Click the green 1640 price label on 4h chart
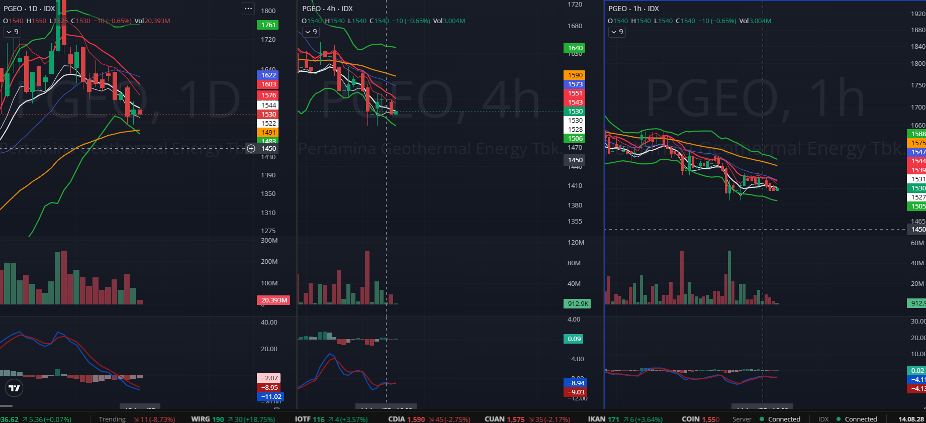The width and height of the screenshot is (926, 423). [575, 48]
